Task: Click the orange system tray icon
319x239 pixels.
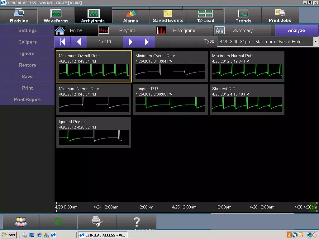Action: 289,235
